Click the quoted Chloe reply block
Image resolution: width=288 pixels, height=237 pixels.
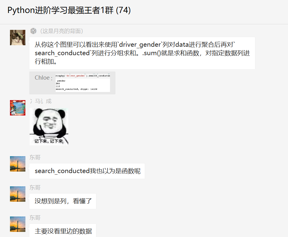coord(72,83)
